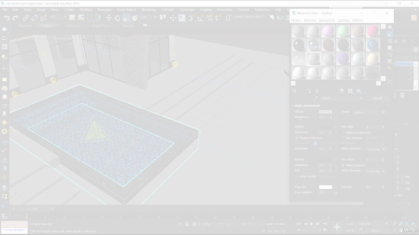This screenshot has height=235, width=419.
Task: Open the Rendering menu
Action: coord(149,10)
